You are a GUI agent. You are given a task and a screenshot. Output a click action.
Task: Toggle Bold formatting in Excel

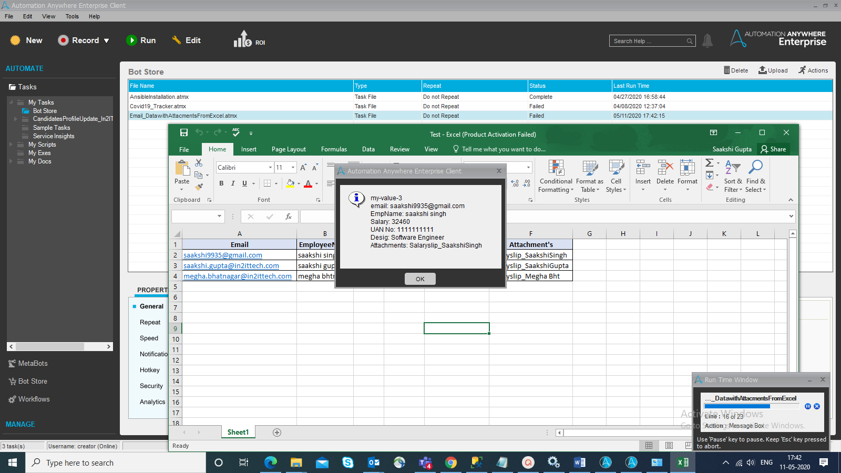[221, 183]
